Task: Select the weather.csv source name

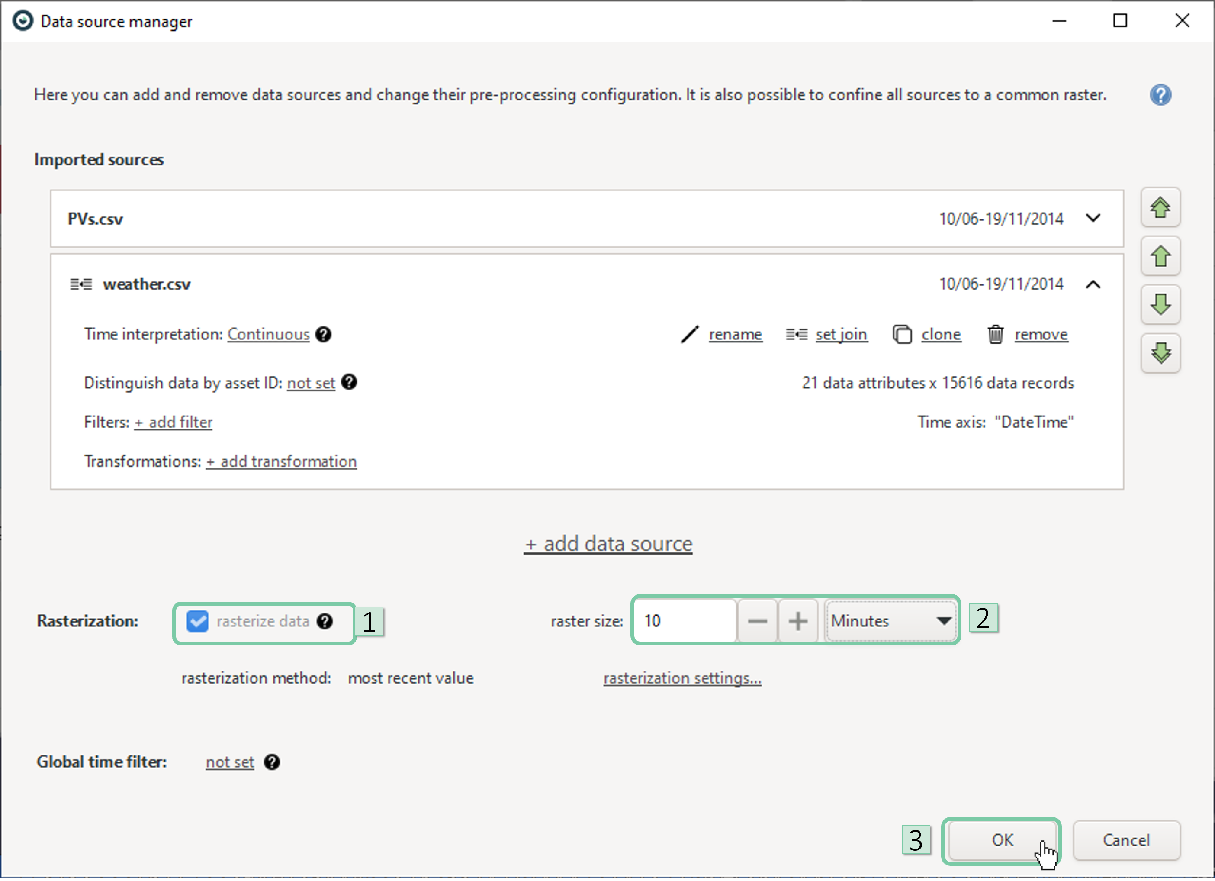Action: coord(146,284)
